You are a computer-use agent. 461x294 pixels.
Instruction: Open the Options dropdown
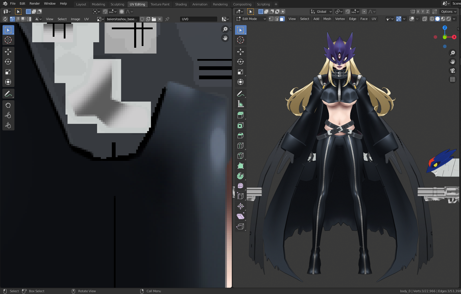pyautogui.click(x=449, y=12)
